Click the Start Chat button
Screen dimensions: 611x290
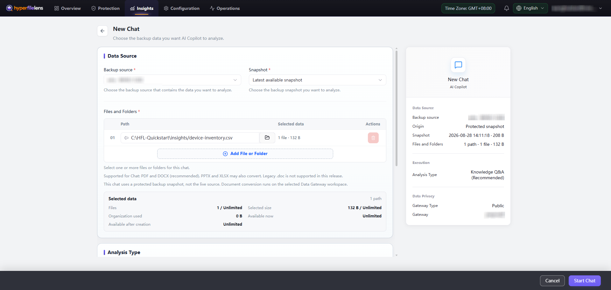[585, 281]
